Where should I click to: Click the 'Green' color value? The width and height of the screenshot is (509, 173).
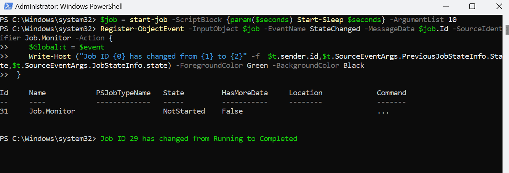click(x=257, y=66)
